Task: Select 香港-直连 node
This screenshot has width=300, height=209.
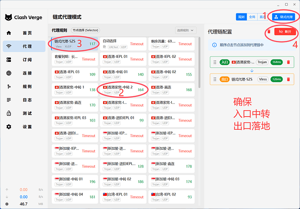Action: click(171, 90)
